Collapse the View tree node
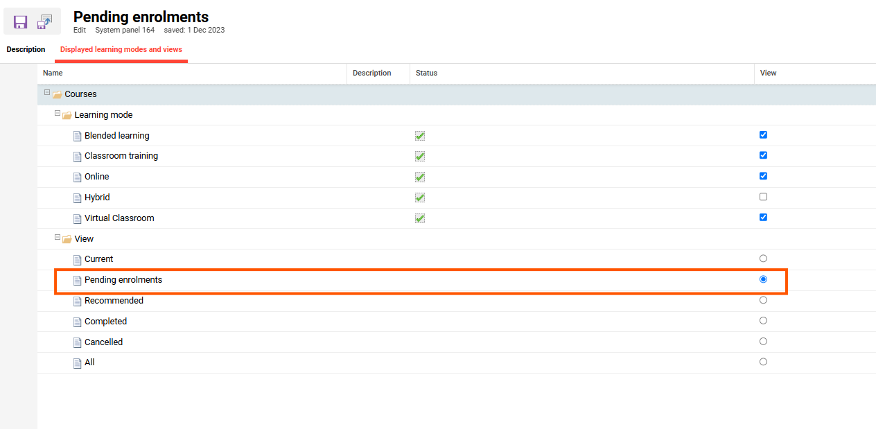Viewport: 876px width, 429px height. coord(58,237)
